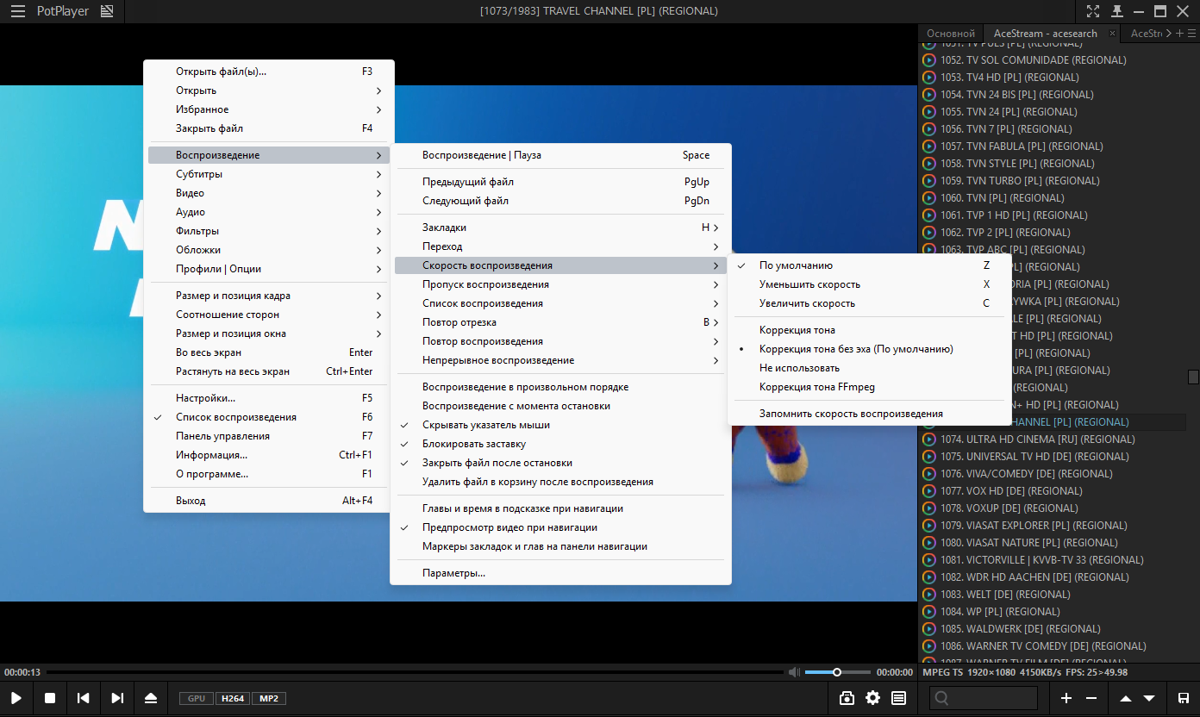The width and height of the screenshot is (1200, 717).
Task: Click the H264 video codec badge
Action: (x=232, y=698)
